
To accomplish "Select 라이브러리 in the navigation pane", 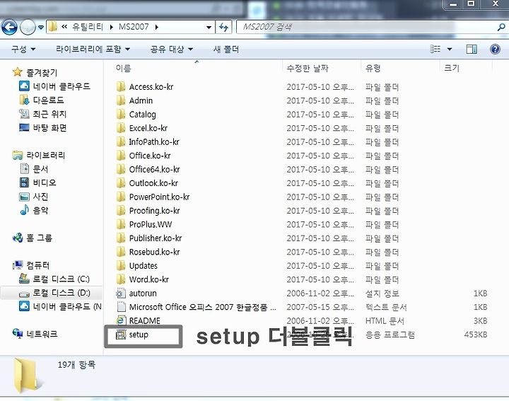I will (x=45, y=155).
